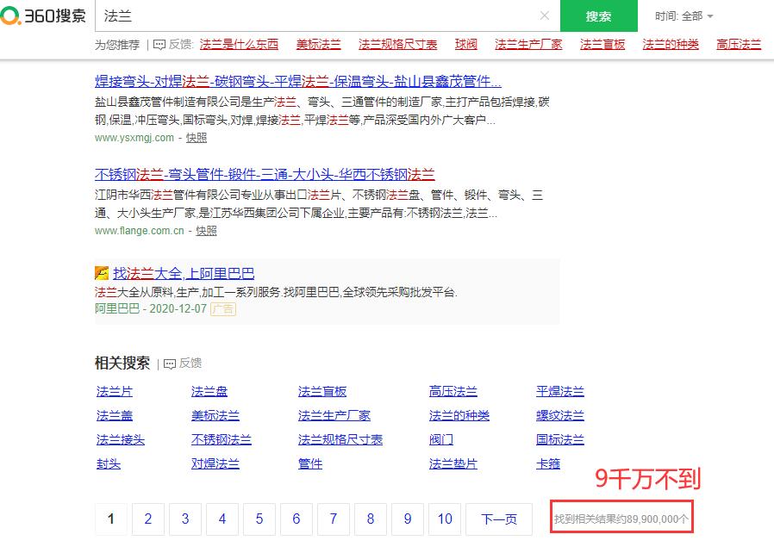
Task: Click the 下一页 next page button
Action: [499, 519]
